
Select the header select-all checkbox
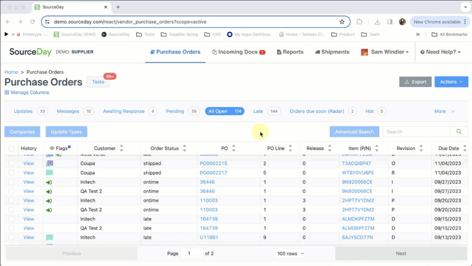click(11, 148)
